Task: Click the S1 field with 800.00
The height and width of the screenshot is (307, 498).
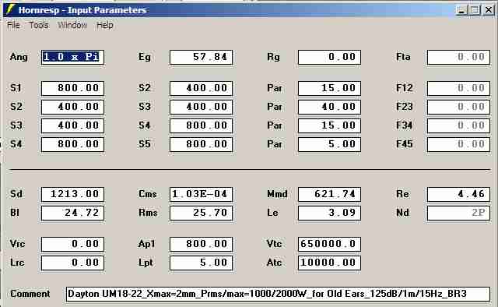Action: click(x=72, y=88)
